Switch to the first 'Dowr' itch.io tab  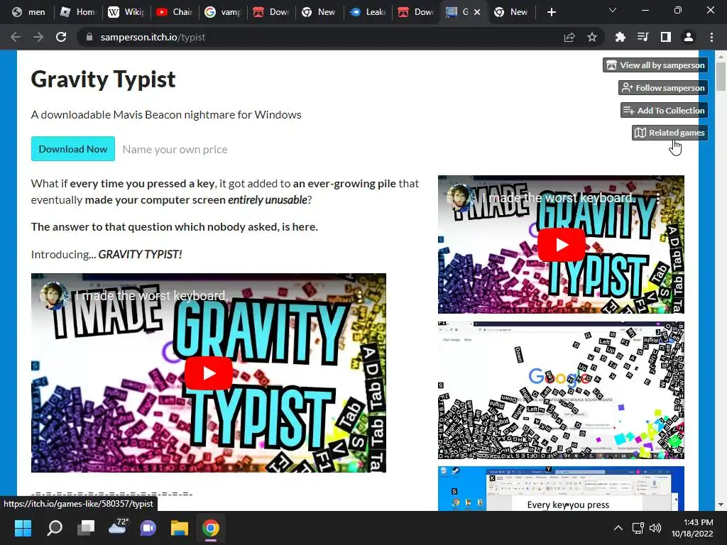click(x=272, y=13)
